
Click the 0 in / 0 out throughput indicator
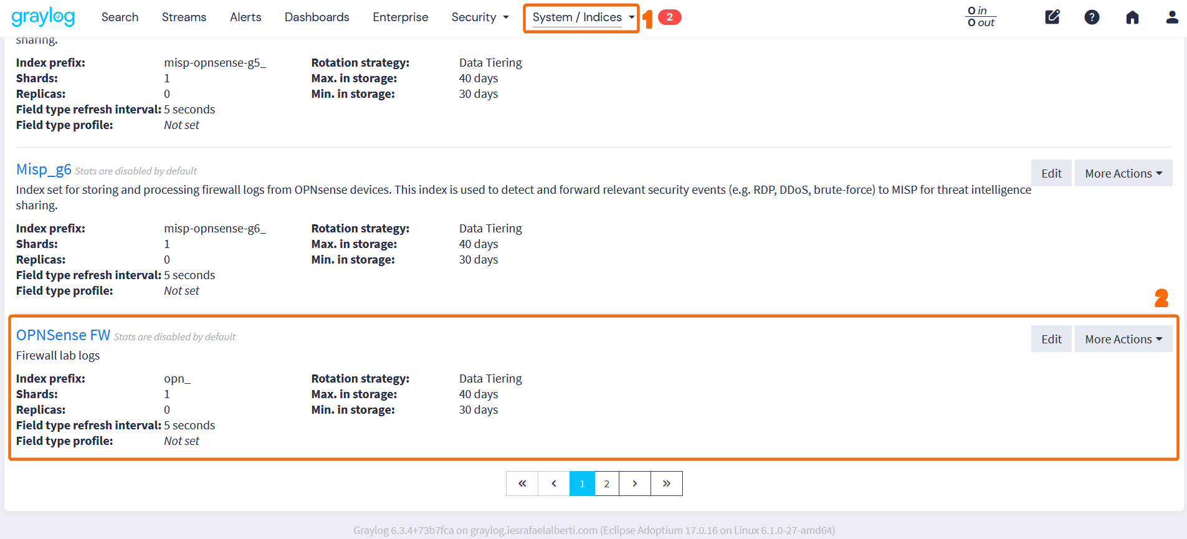981,17
